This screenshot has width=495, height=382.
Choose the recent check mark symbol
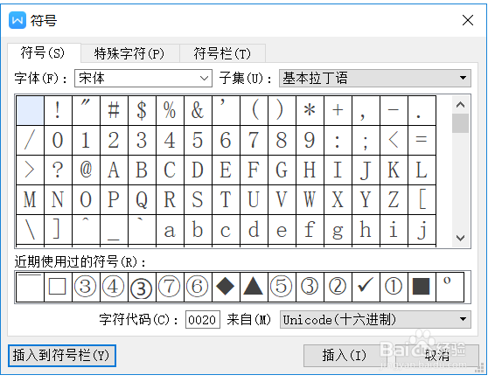click(x=366, y=287)
